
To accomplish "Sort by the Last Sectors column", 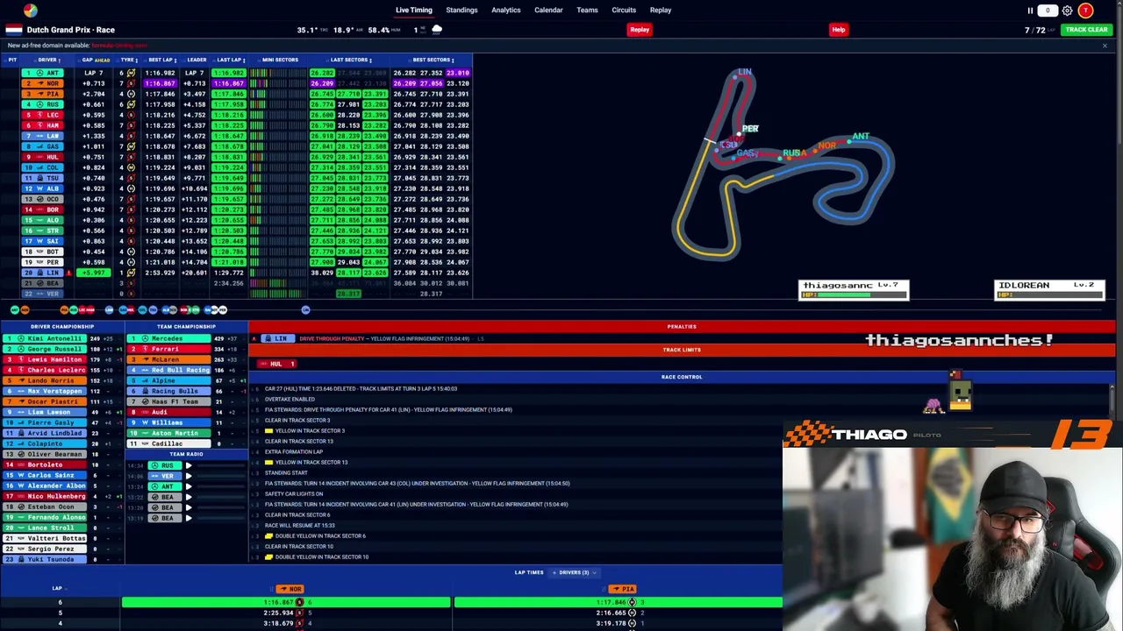I will pos(351,60).
